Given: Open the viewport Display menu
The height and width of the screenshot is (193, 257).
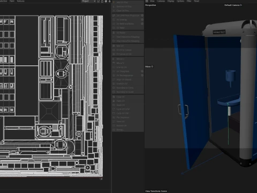Looking at the screenshot, I should coord(171,1).
